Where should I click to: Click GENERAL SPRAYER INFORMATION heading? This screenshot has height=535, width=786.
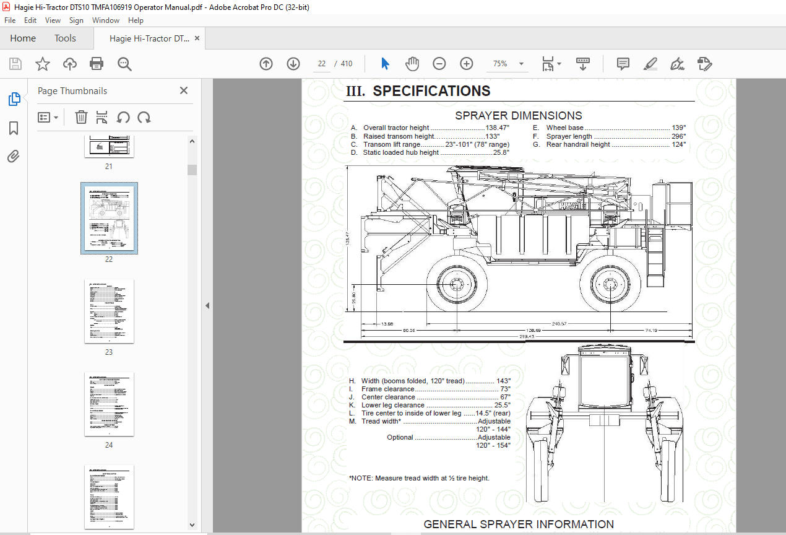point(519,524)
